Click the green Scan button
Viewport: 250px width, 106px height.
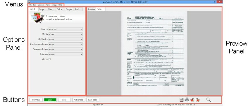coord(50,100)
